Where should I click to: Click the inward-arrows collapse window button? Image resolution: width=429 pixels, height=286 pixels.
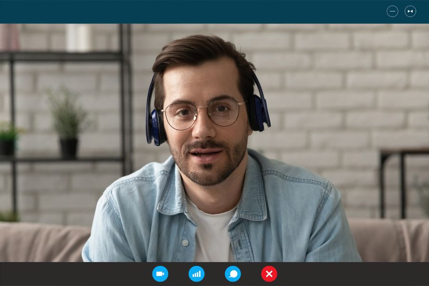[410, 11]
